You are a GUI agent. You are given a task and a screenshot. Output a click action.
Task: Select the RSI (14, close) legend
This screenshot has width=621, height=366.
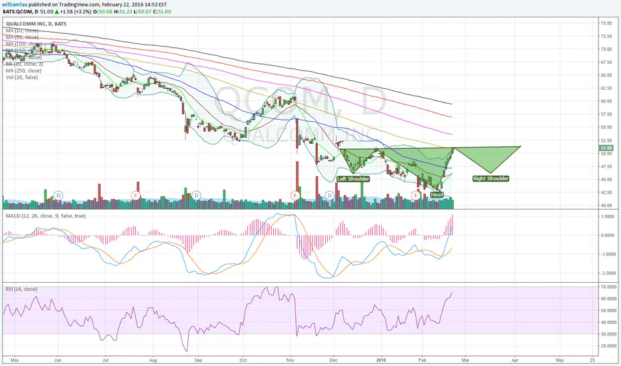coord(22,289)
